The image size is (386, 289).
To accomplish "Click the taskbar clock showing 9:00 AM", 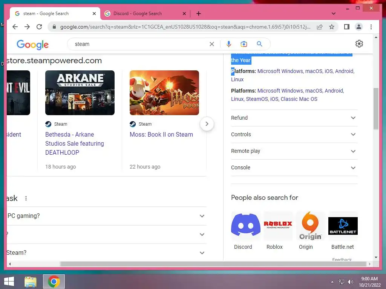I will [369, 282].
